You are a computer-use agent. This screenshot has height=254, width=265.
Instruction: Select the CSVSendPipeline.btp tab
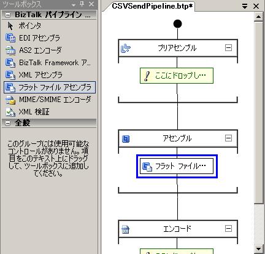pos(152,6)
